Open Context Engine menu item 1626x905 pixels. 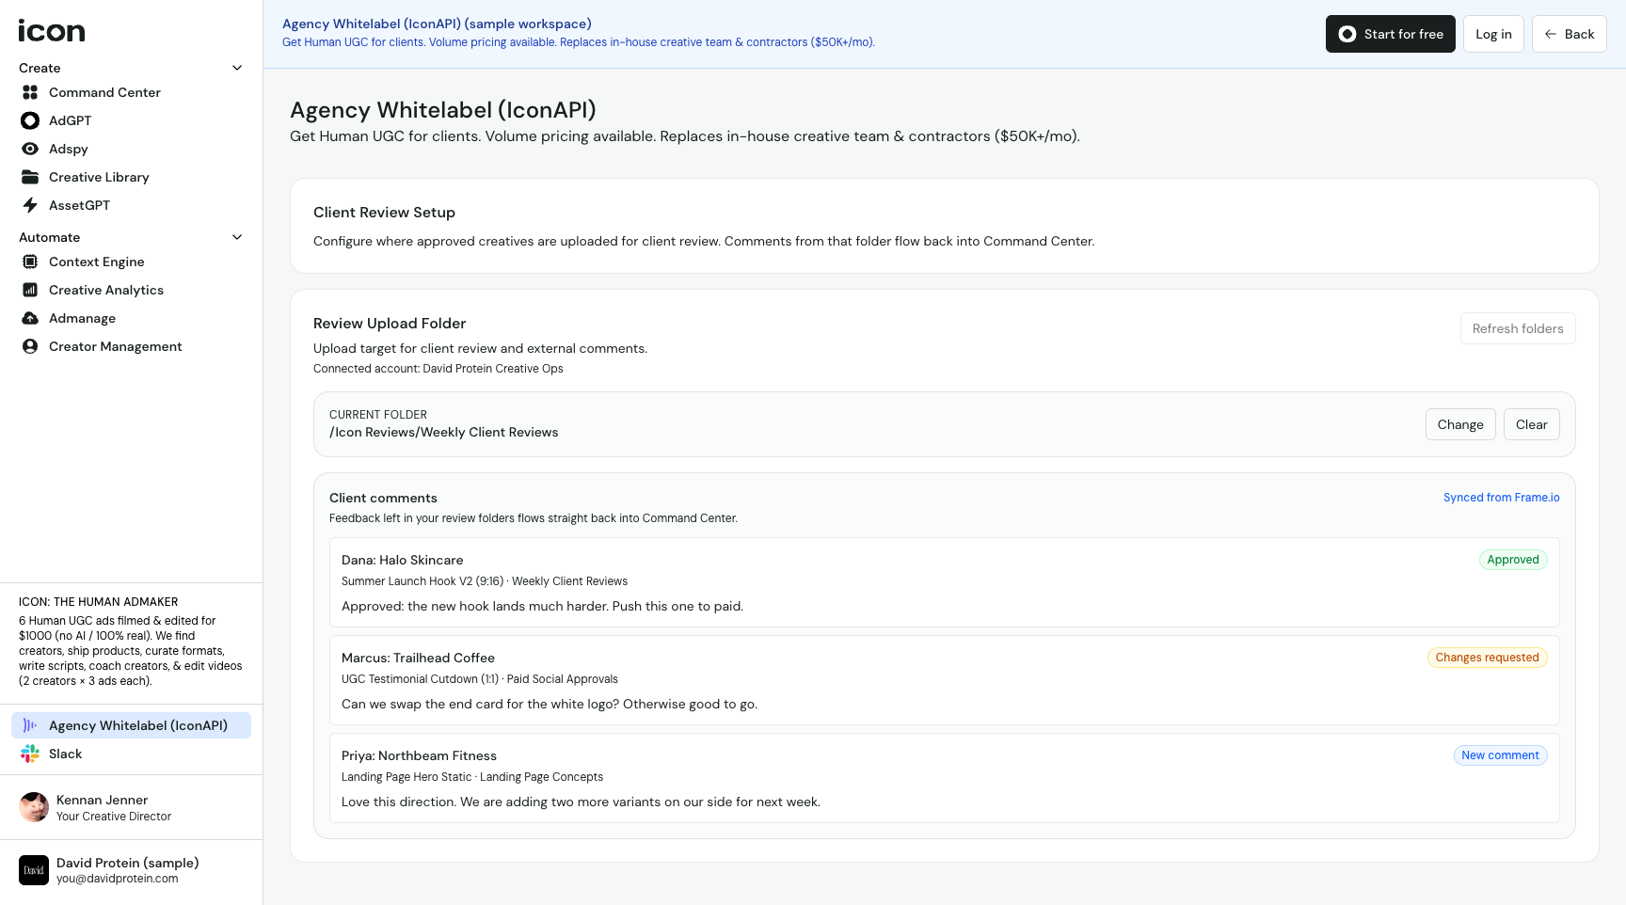click(131, 262)
